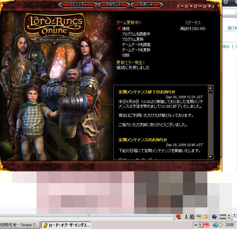This screenshot has width=237, height=229.
Task: Minimize the language bar dash button
Action: coord(229,215)
